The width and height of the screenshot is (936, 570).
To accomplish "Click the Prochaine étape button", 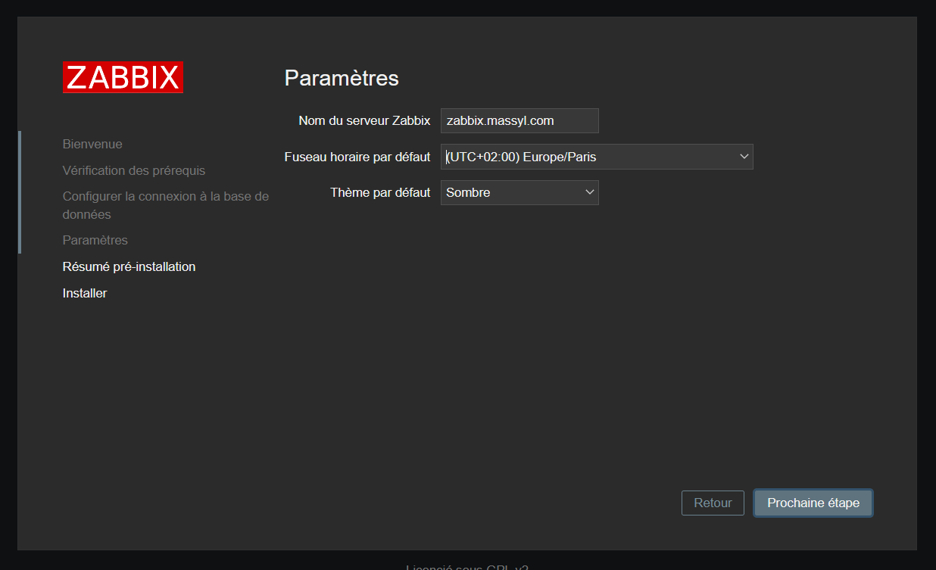I will (x=813, y=503).
